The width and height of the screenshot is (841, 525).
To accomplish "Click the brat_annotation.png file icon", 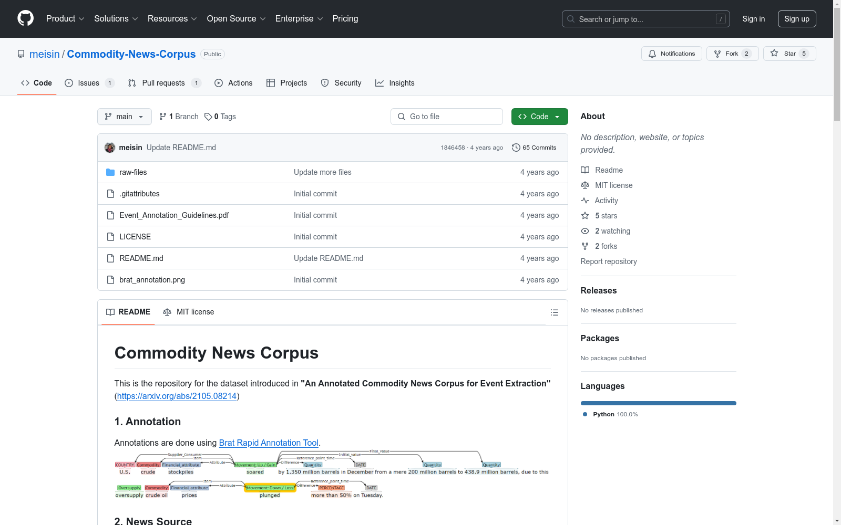I will pos(110,280).
